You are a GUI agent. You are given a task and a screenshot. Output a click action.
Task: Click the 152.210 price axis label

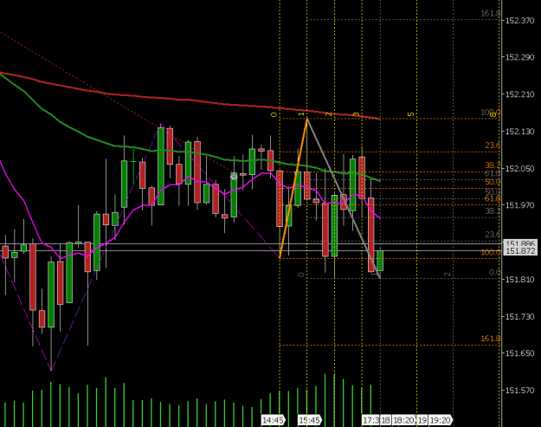point(519,94)
